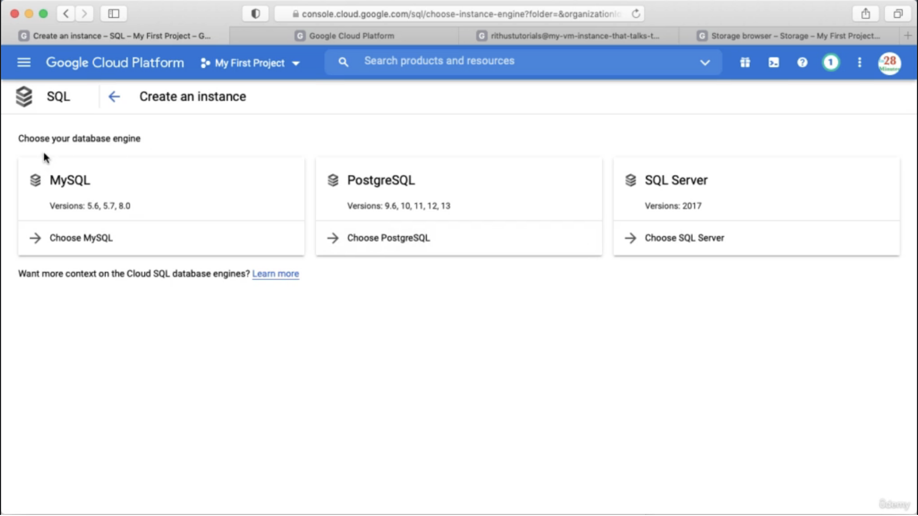The width and height of the screenshot is (918, 516).
Task: Activate Cloud Shell terminal icon
Action: click(774, 62)
